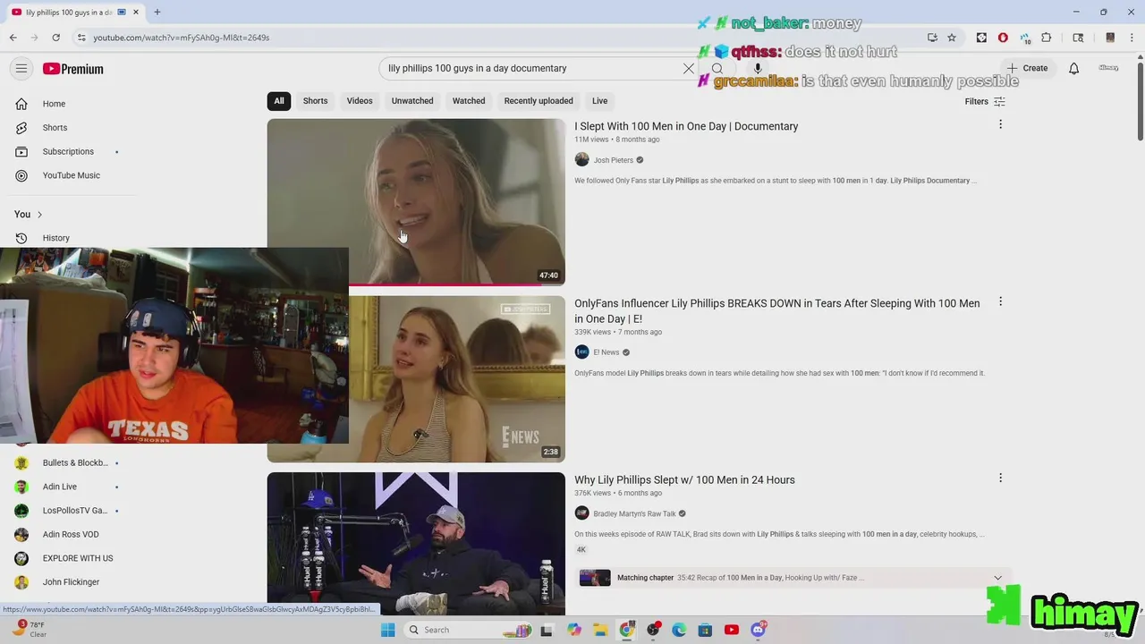Image resolution: width=1145 pixels, height=644 pixels.
Task: Open options menu for the E! News video
Action: (1000, 302)
